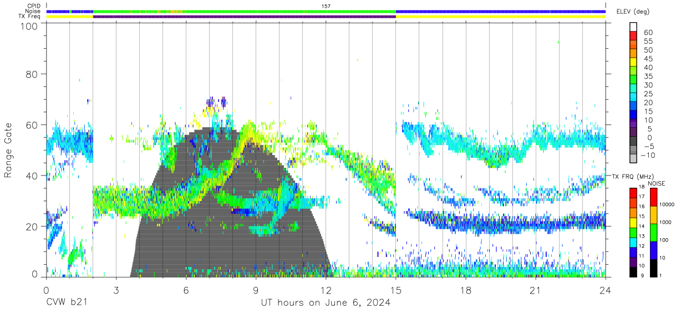Click the 21 tick label on the UT hours axis

pos(536,290)
